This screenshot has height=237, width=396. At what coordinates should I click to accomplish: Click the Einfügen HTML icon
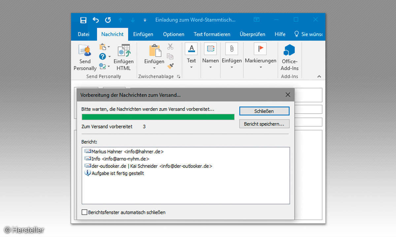click(124, 50)
